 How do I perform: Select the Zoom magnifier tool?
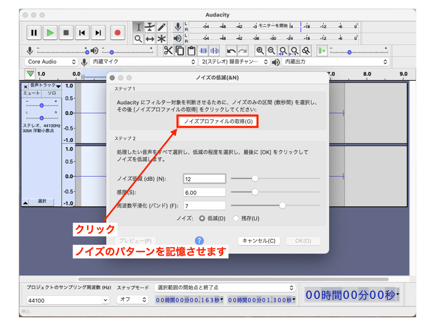click(138, 39)
